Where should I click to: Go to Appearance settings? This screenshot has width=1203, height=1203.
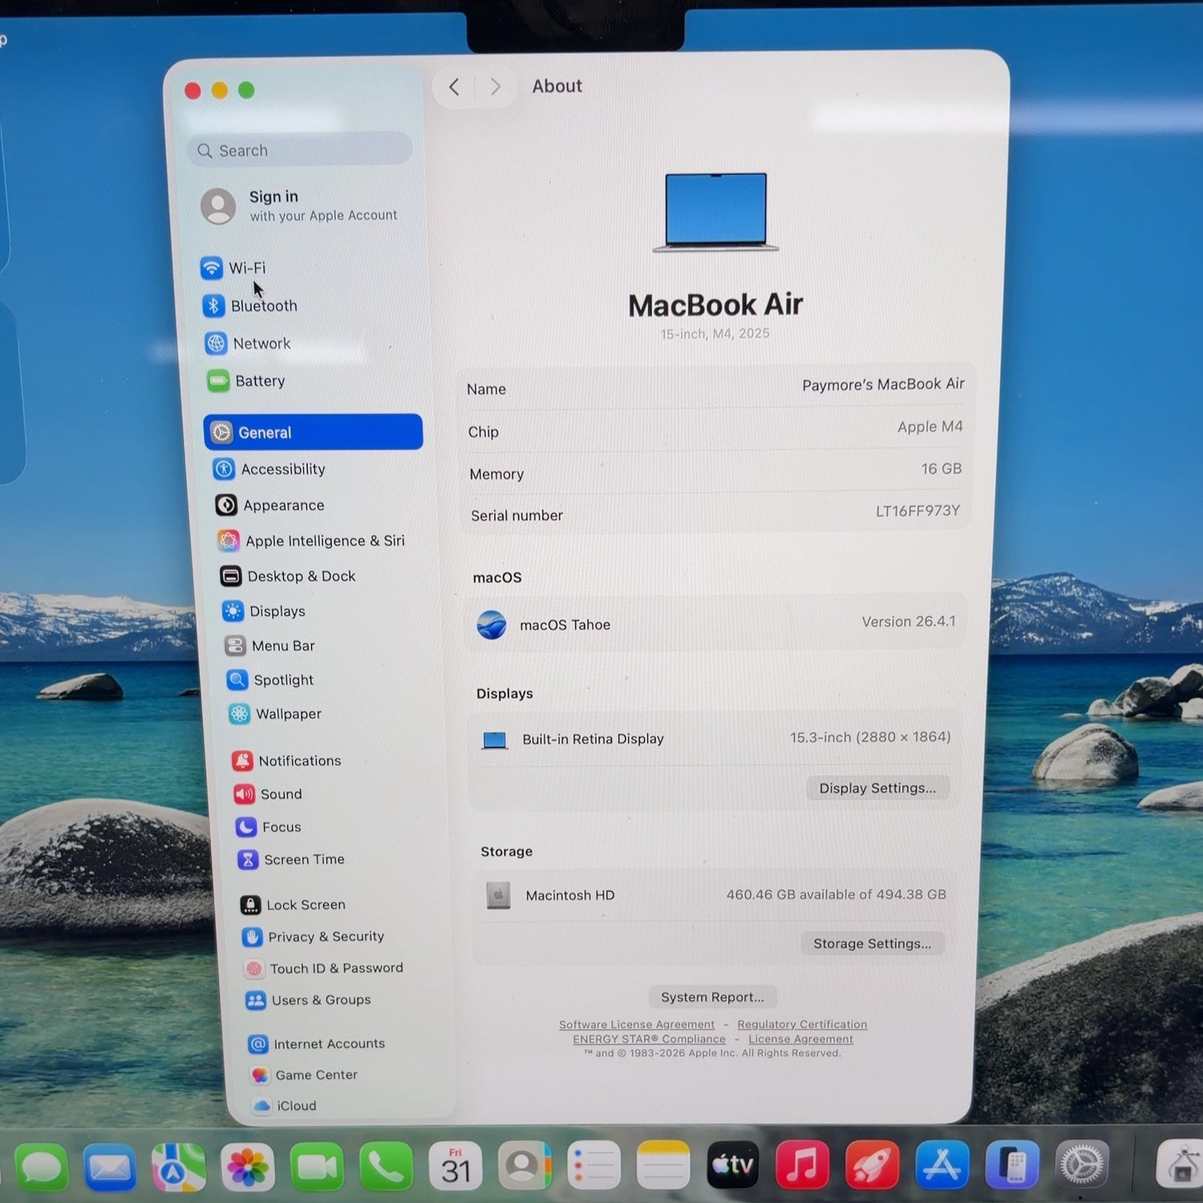click(x=269, y=505)
